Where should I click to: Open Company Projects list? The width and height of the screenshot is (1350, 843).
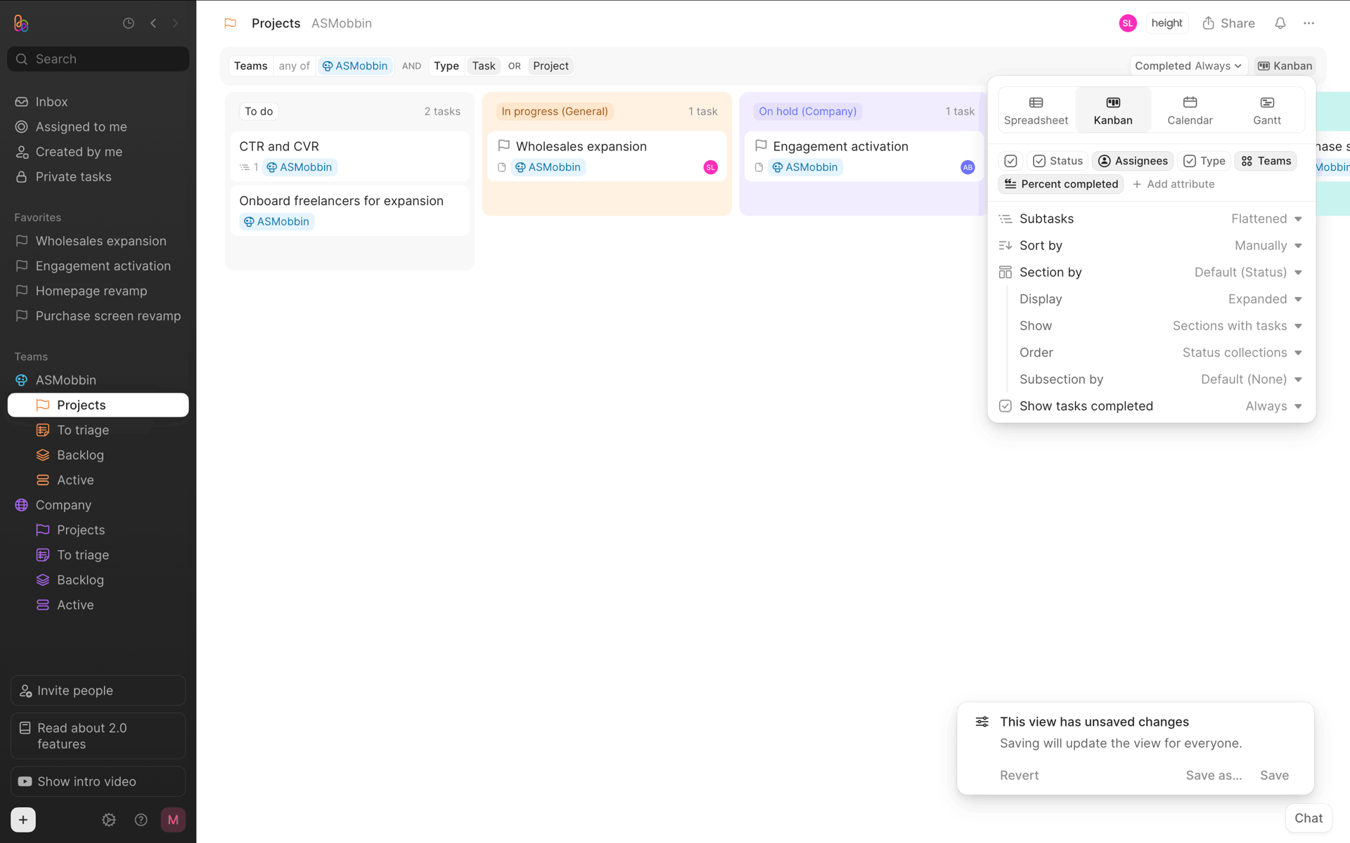click(98, 530)
